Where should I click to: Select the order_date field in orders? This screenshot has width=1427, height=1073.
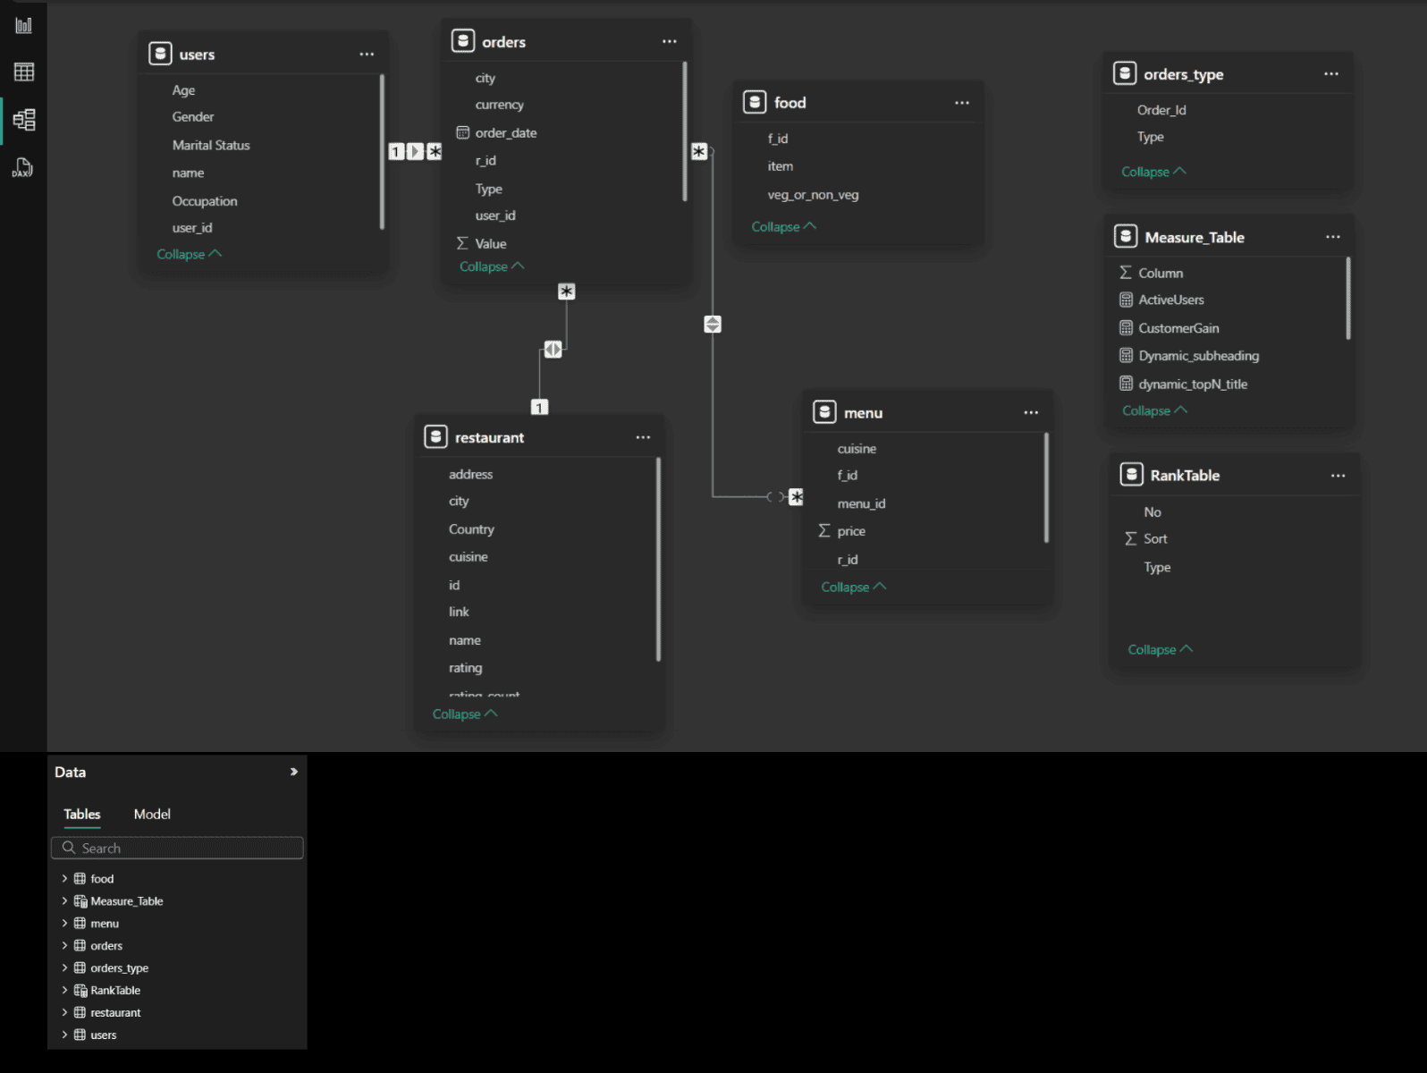coord(506,133)
